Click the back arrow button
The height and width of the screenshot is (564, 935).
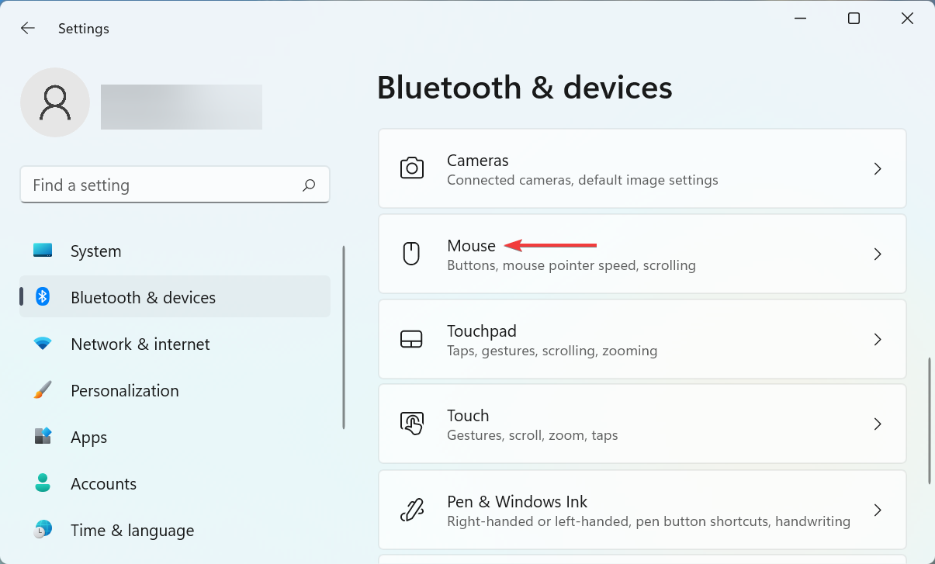[27, 28]
